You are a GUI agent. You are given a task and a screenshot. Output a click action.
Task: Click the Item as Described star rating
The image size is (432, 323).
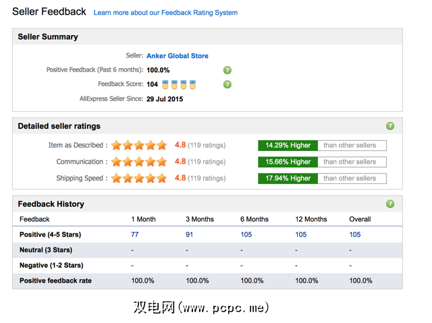[x=139, y=145]
